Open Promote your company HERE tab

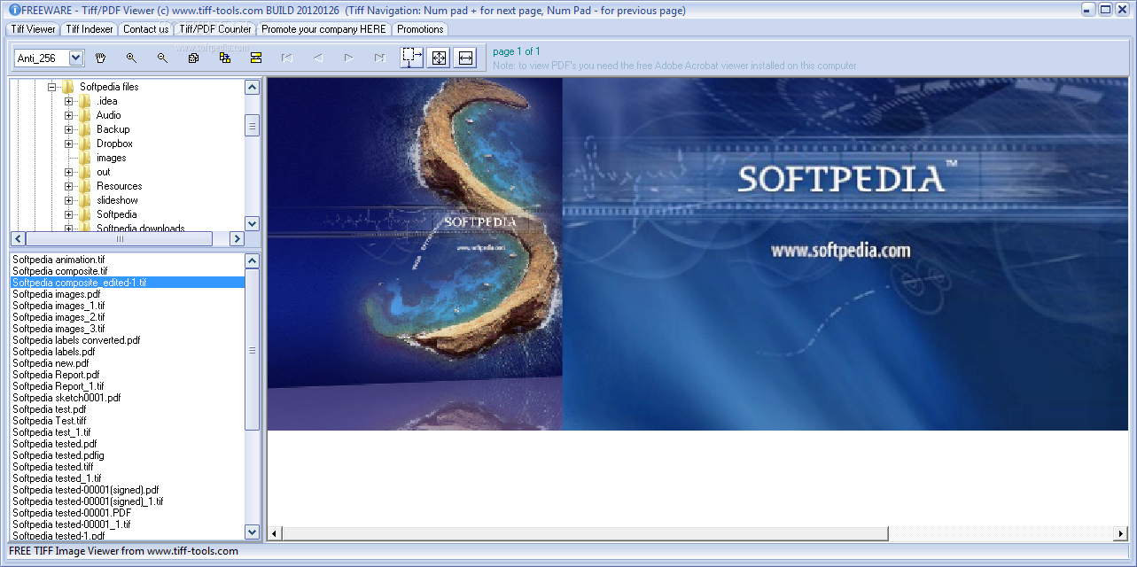click(323, 29)
